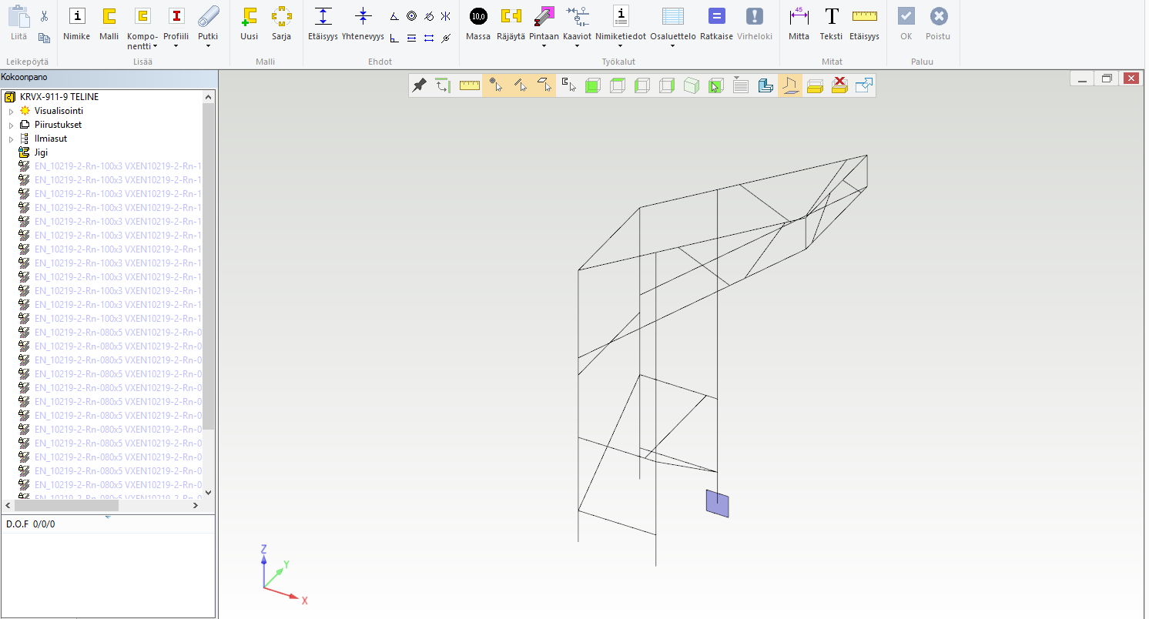Image resolution: width=1149 pixels, height=619 pixels.
Task: Click the Massa mass calculation tool
Action: click(x=478, y=23)
